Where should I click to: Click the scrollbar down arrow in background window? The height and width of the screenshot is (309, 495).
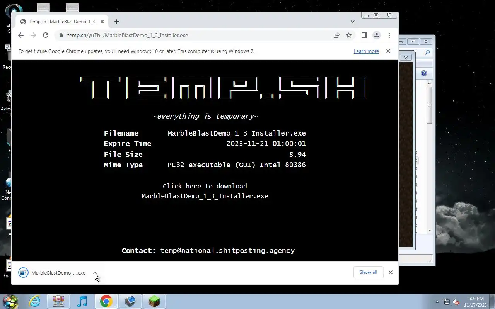[x=429, y=230]
